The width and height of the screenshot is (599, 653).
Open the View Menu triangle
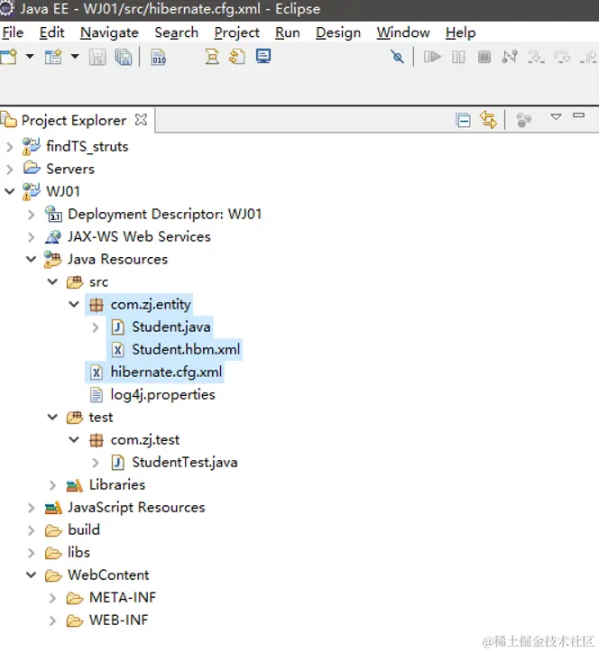pos(556,116)
